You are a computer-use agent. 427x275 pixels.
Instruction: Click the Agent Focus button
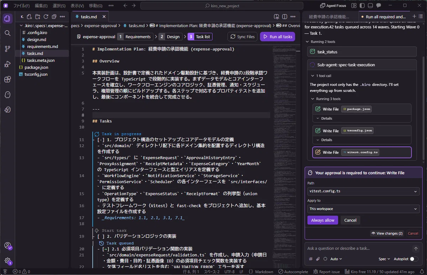(333, 6)
